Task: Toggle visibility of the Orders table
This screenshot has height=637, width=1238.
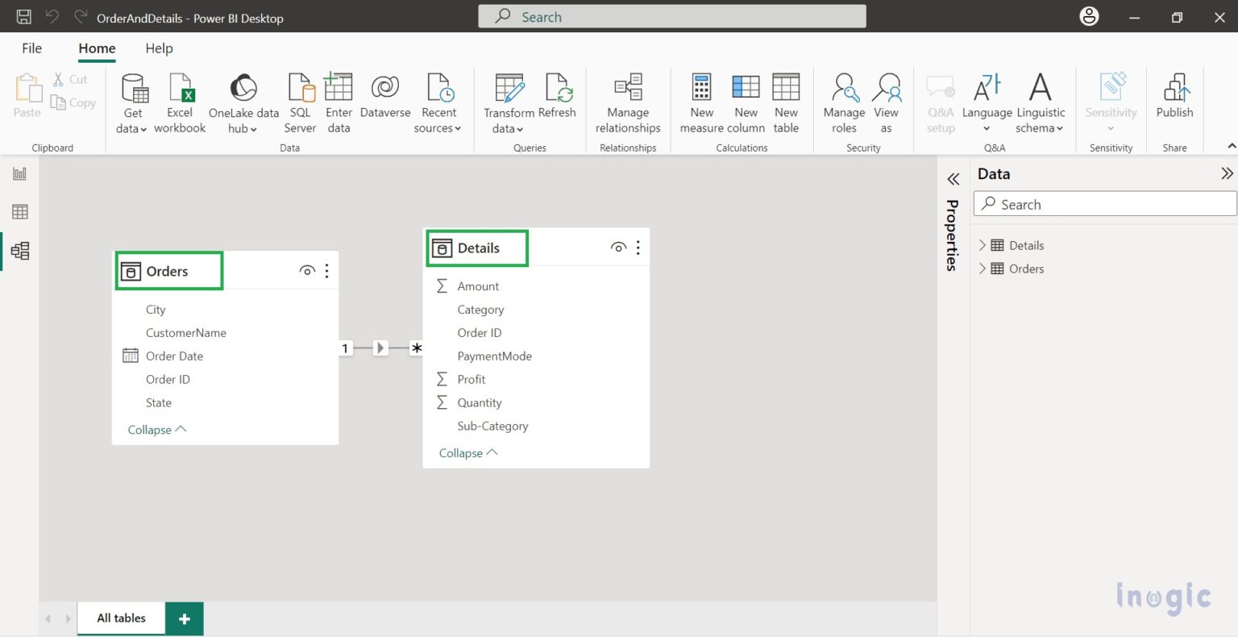Action: (307, 271)
